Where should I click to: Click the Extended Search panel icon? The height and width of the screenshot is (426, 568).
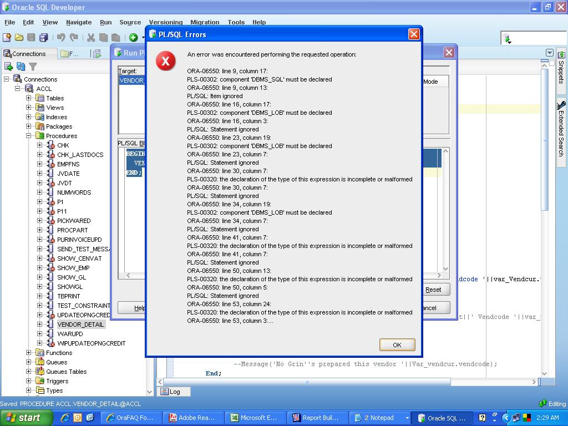(561, 105)
